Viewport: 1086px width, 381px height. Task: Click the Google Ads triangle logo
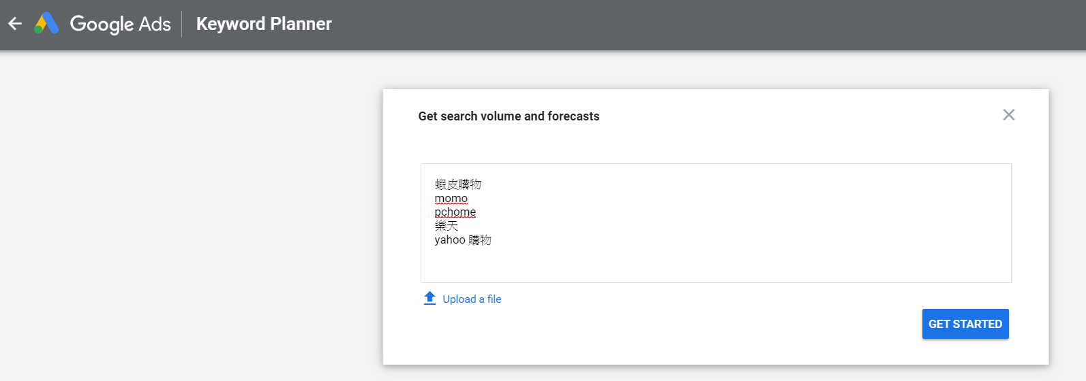(x=46, y=24)
